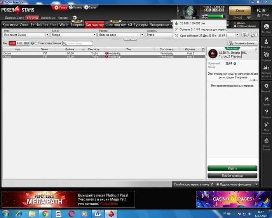Collapse tournament info panel chevron
The image size is (272, 218).
click(254, 80)
